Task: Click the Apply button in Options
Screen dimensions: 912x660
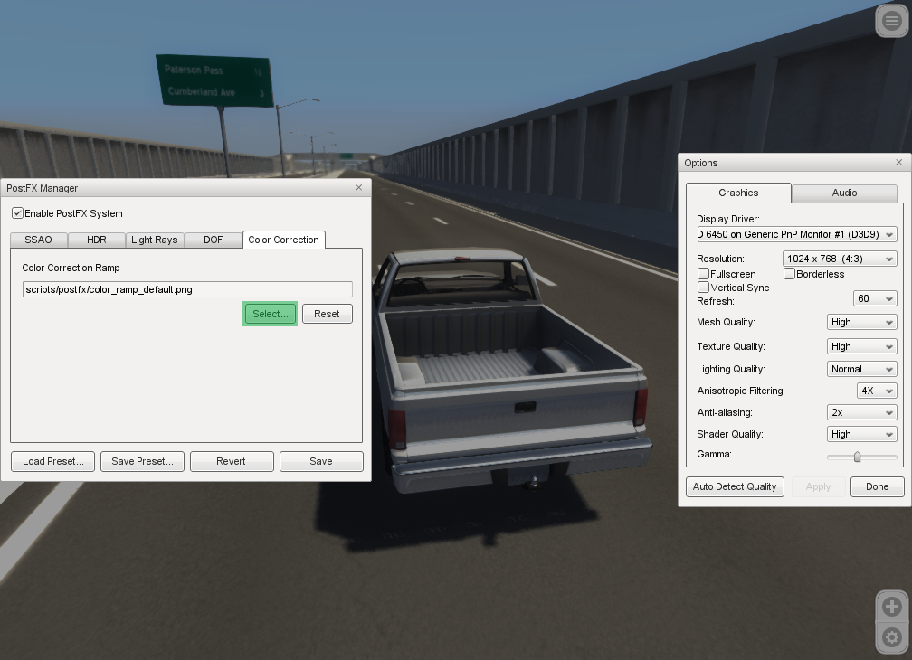Action: pyautogui.click(x=818, y=487)
